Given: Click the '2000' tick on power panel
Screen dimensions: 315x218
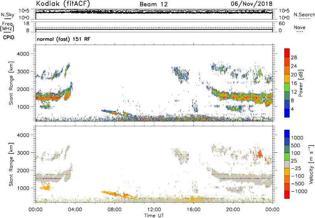Looking at the screenshot, I should coord(23,89).
